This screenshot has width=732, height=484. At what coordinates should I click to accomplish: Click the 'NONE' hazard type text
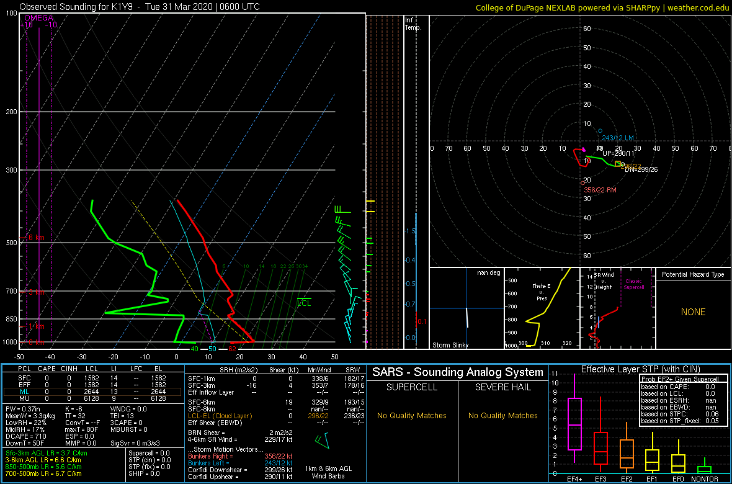pyautogui.click(x=693, y=312)
